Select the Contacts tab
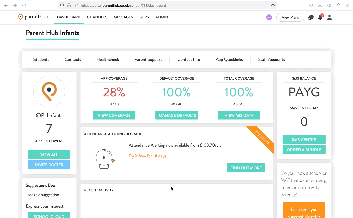 tap(73, 59)
